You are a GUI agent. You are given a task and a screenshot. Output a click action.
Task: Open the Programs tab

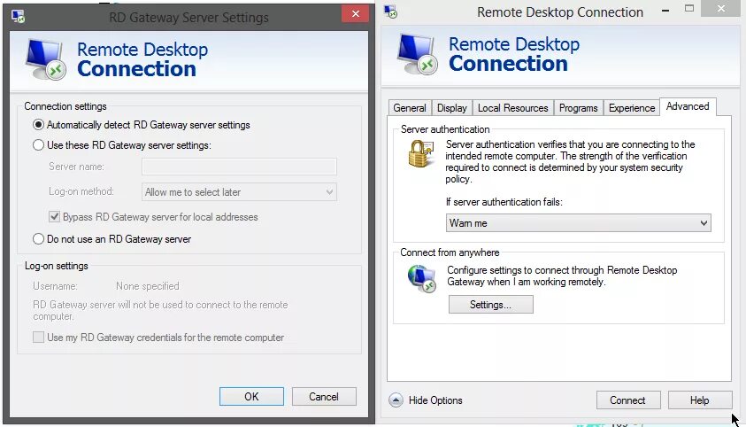pos(578,108)
